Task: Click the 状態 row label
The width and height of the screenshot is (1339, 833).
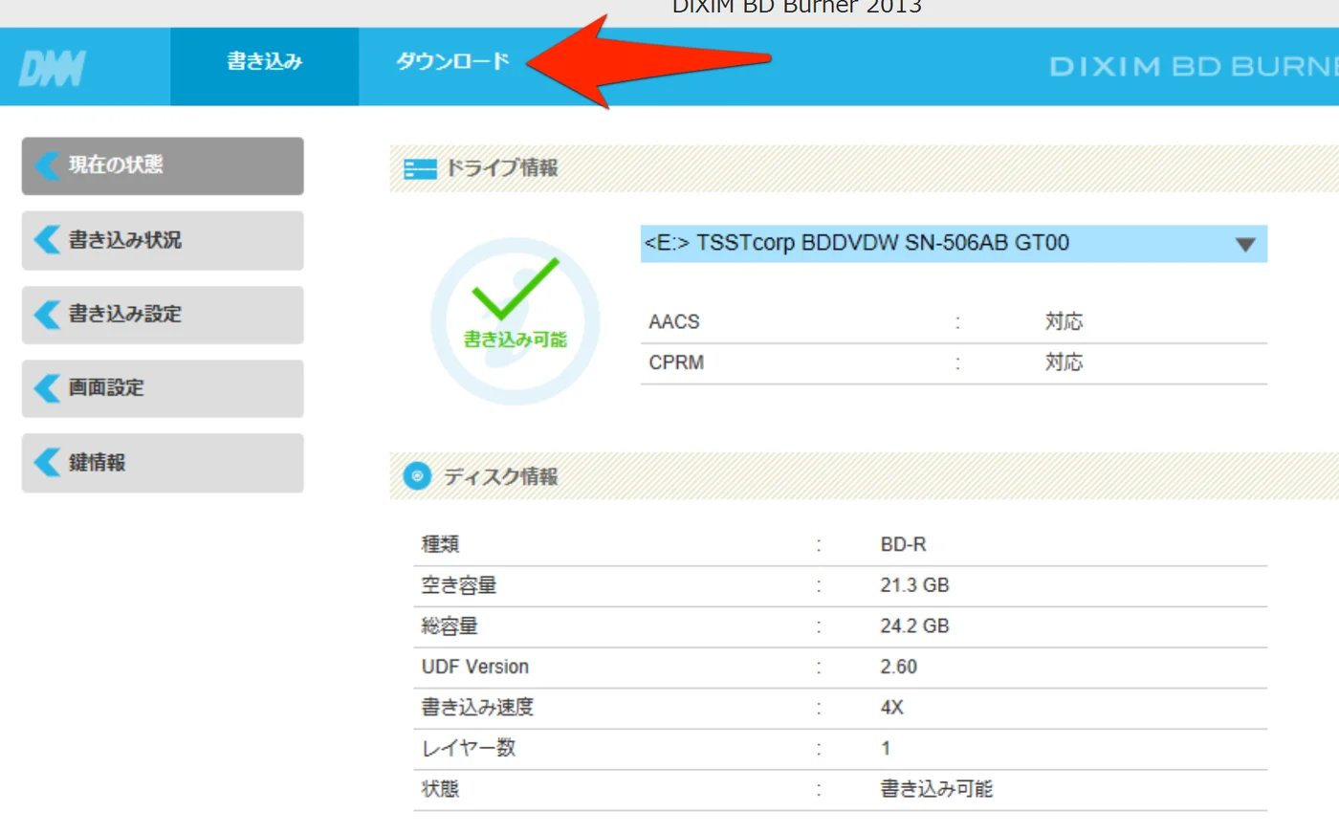Action: point(440,789)
